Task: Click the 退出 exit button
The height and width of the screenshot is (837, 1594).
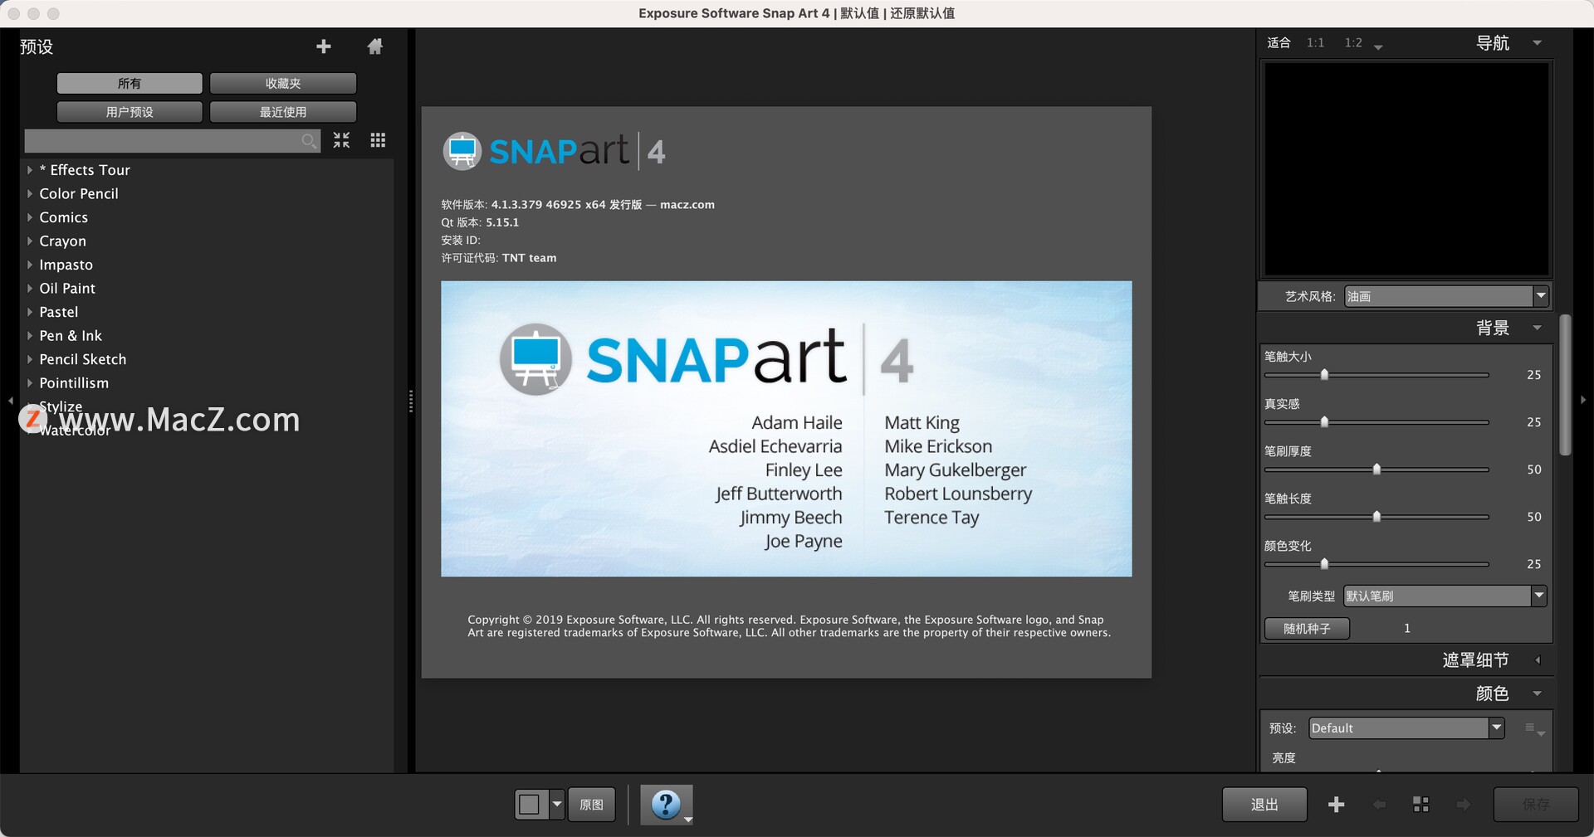Action: click(1264, 804)
